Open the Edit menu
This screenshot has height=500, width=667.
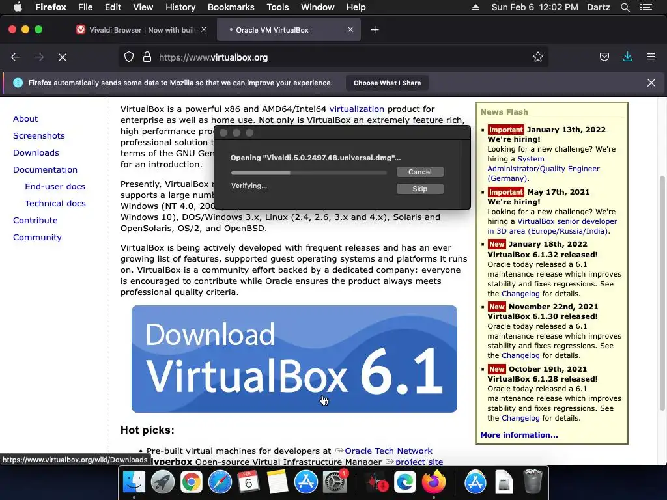pyautogui.click(x=113, y=7)
